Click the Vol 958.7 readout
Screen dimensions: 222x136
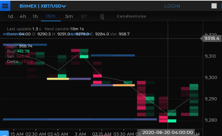pos(120,34)
